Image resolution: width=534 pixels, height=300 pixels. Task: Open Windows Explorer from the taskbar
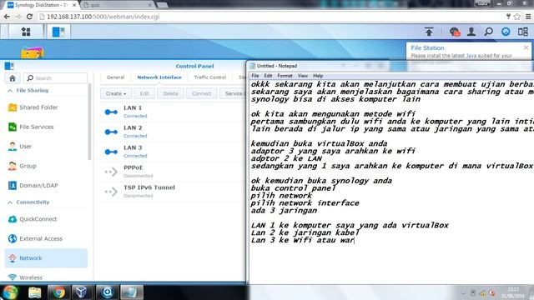[35, 292]
